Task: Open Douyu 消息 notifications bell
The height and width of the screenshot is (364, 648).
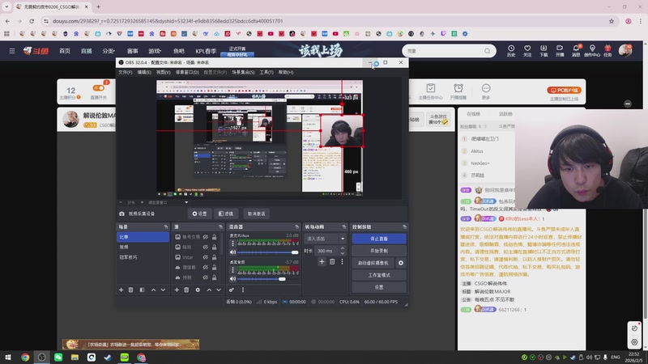Action: point(576,51)
